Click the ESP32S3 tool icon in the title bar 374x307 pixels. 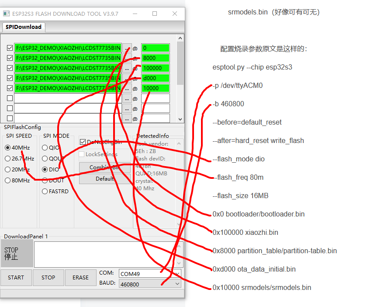pyautogui.click(x=6, y=14)
